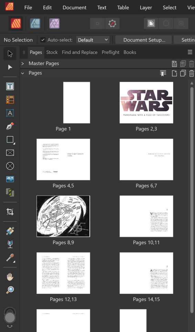Select the Pen tool
The height and width of the screenshot is (332, 195).
pos(10,126)
